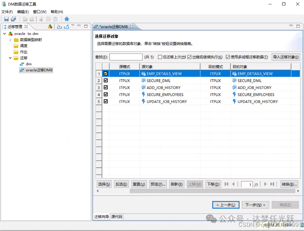Click the Redo toolbar icon

click(32, 19)
